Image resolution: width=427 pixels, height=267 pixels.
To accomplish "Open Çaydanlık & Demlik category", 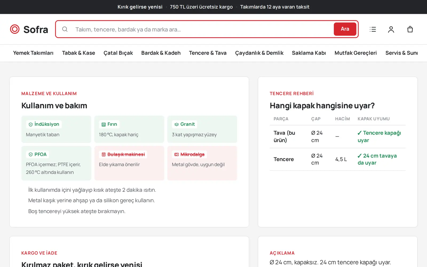I will point(259,53).
